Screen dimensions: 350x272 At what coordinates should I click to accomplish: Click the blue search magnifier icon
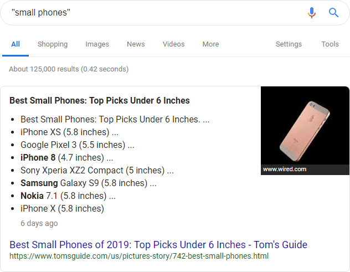(x=333, y=12)
